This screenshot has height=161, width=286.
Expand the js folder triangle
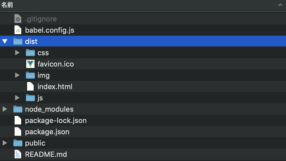[17, 98]
